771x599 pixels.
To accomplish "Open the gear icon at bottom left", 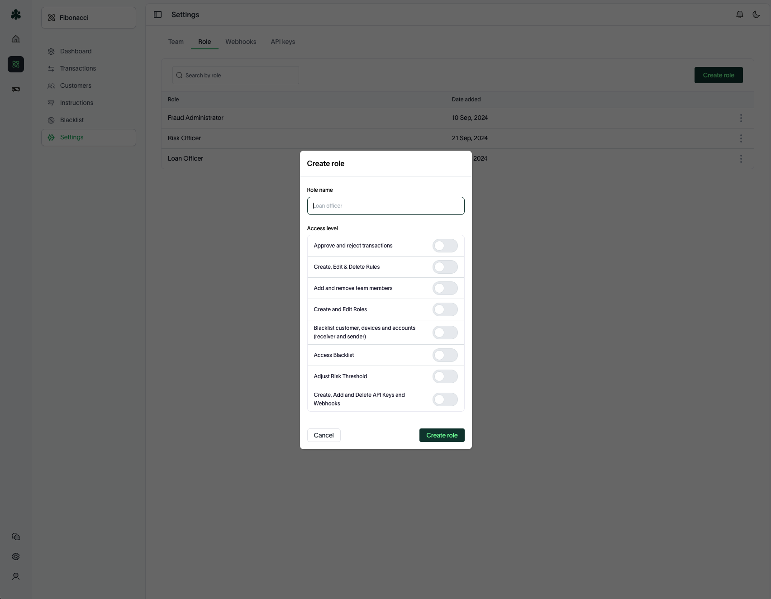I will pos(16,556).
